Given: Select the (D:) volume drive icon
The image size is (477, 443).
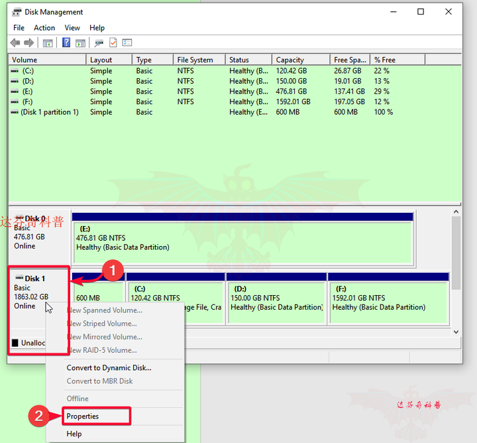Looking at the screenshot, I should pyautogui.click(x=15, y=81).
